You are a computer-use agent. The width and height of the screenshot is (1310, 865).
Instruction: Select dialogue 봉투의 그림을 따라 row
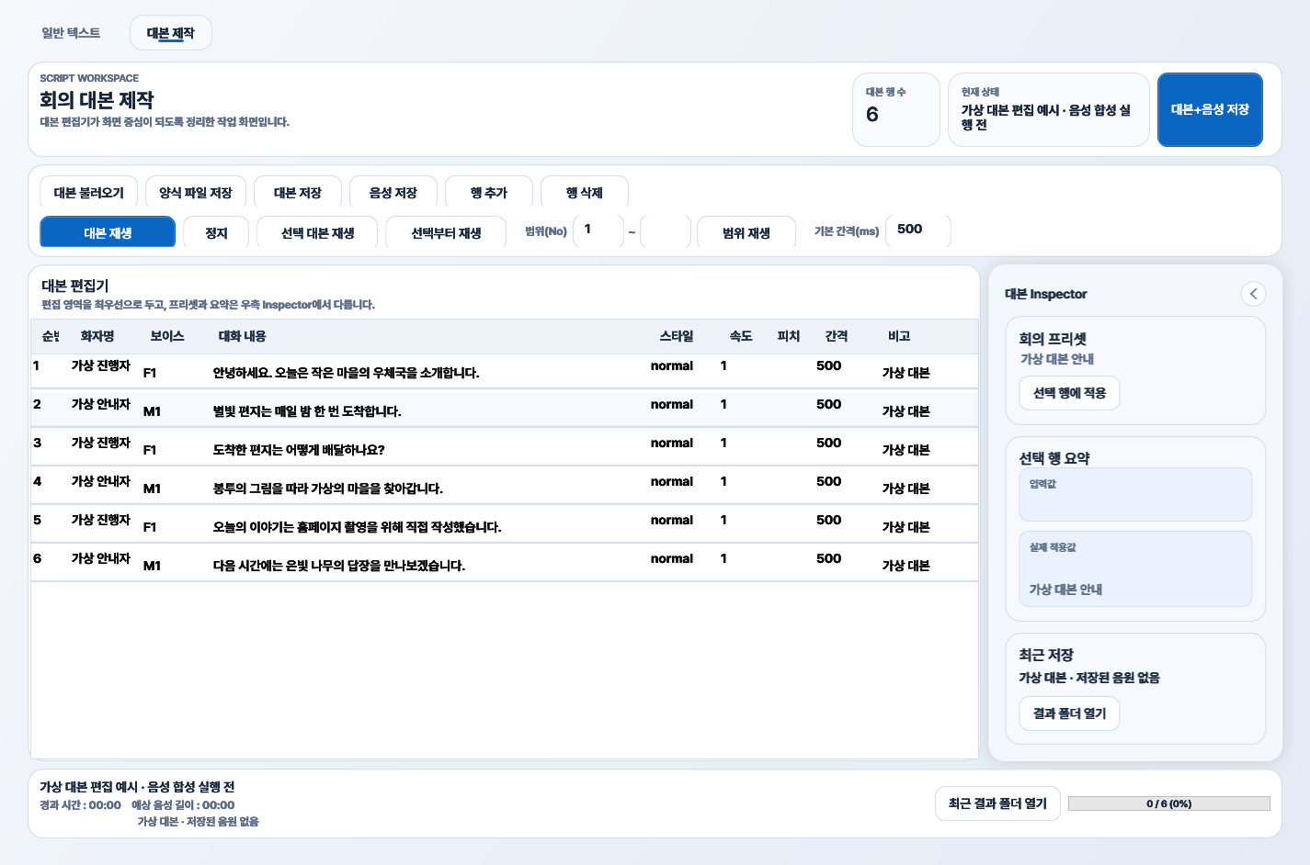pyautogui.click(x=327, y=489)
